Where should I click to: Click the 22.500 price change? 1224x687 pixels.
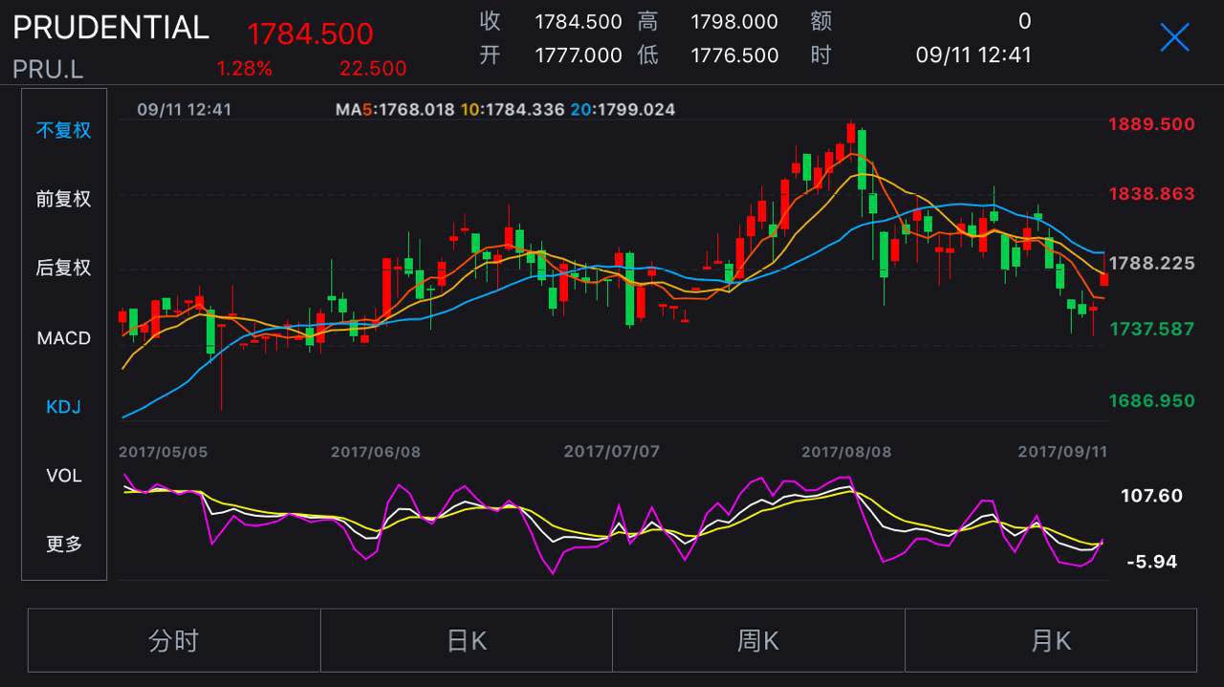pos(373,69)
